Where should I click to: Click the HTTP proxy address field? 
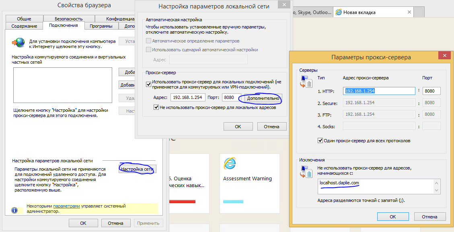[379, 91]
